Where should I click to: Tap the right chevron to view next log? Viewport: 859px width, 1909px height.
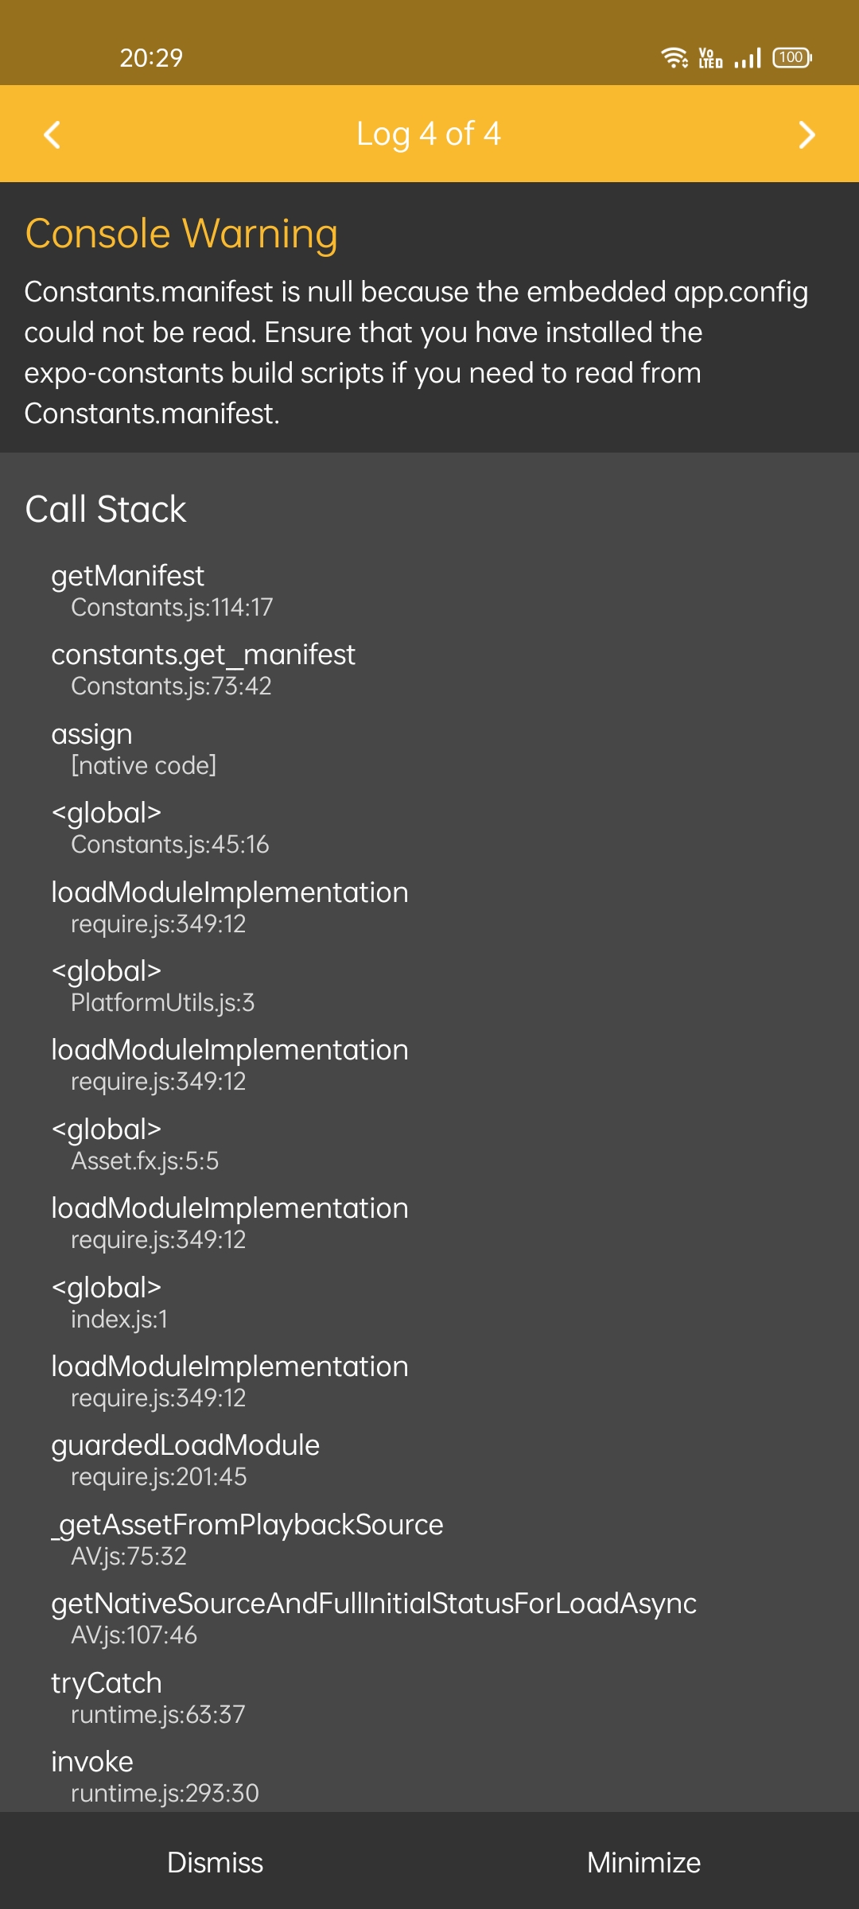(806, 134)
